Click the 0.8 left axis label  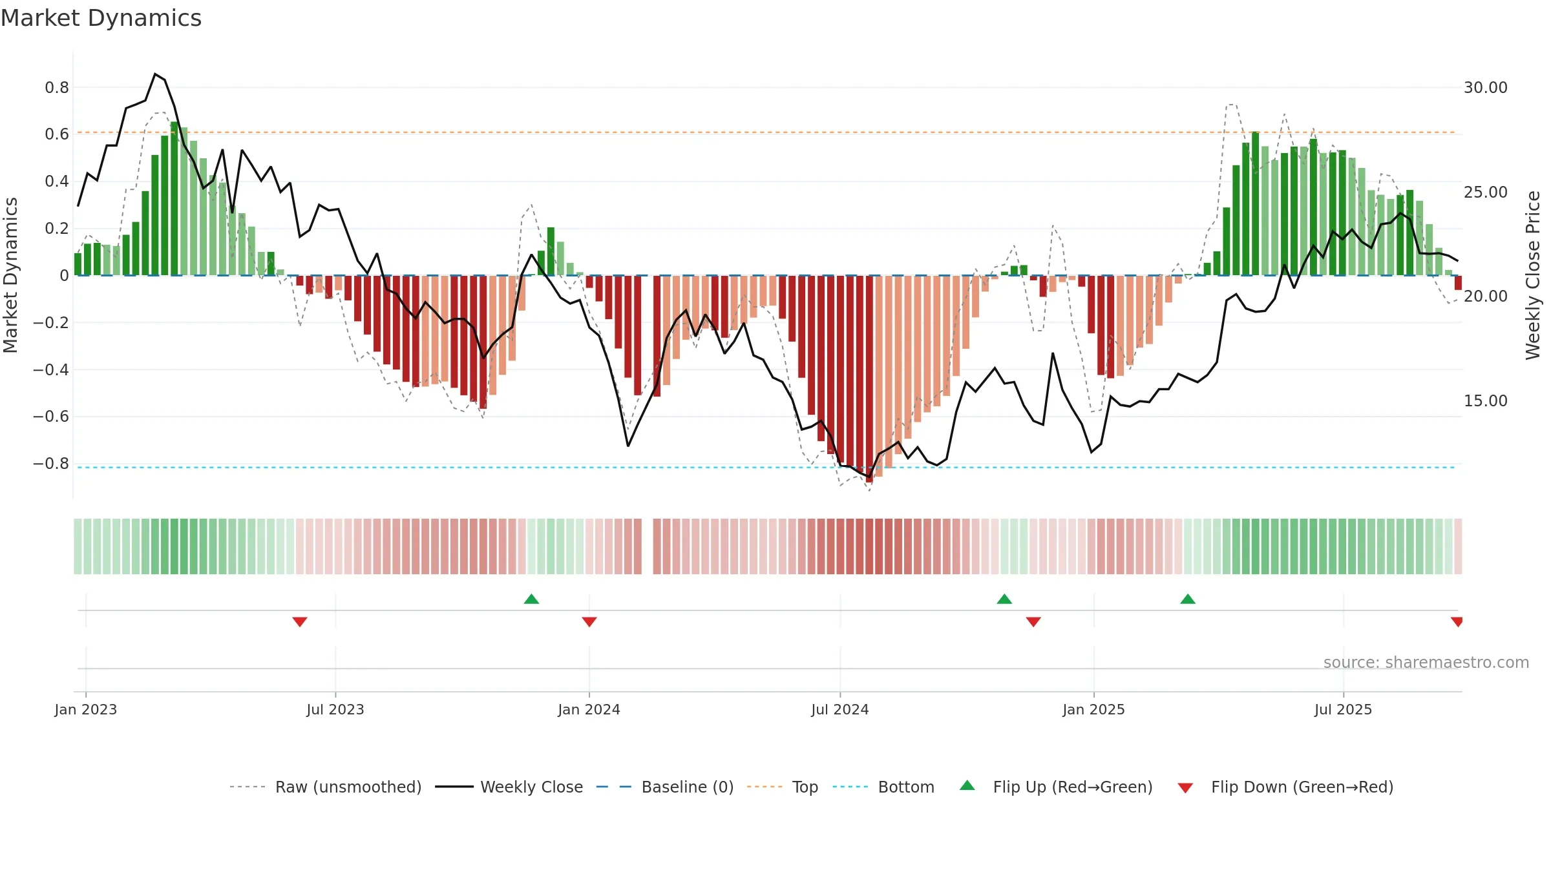point(57,88)
